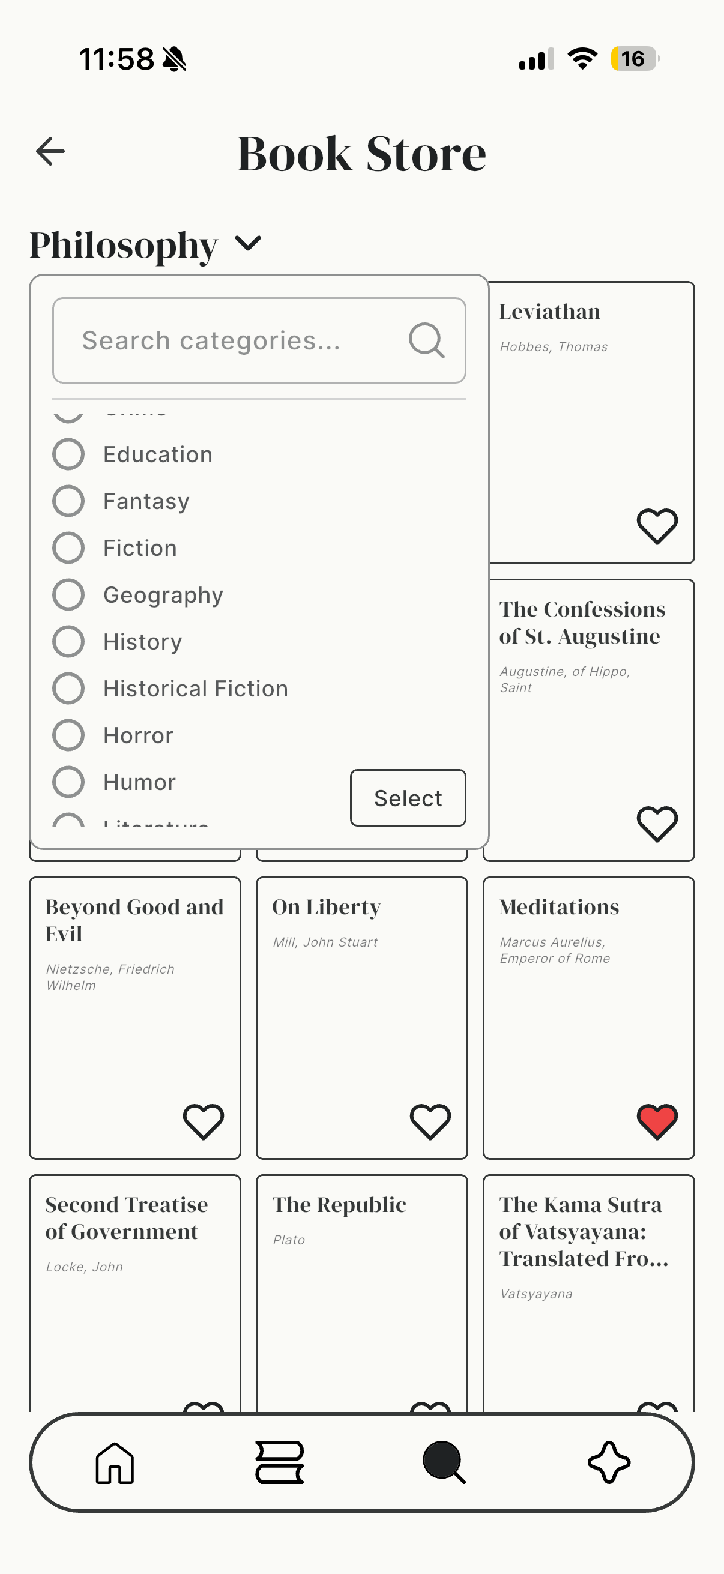Choose the Horror category
The image size is (724, 1574).
(68, 734)
